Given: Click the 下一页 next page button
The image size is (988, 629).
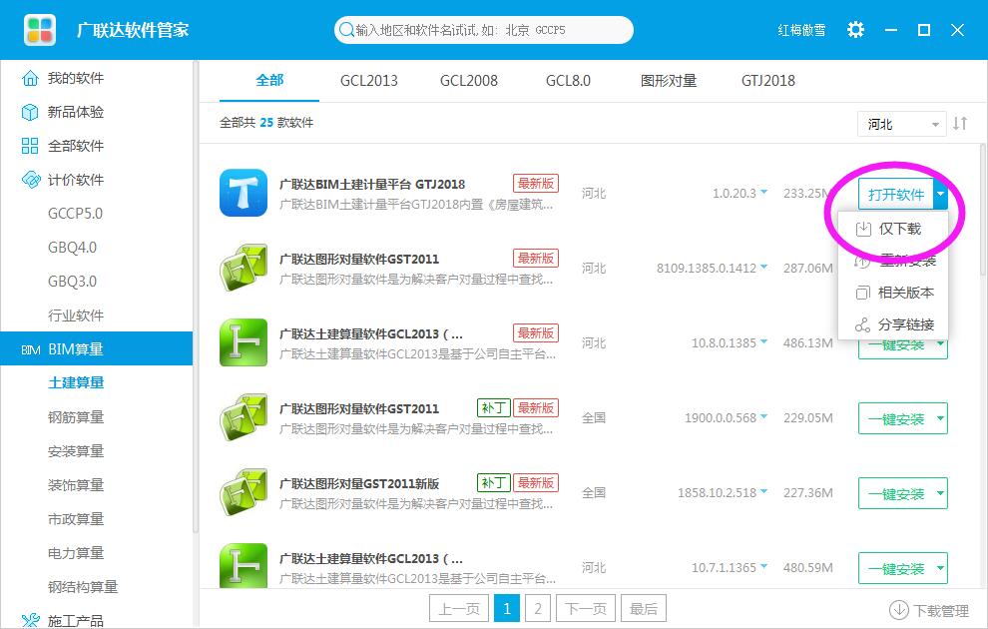Looking at the screenshot, I should pyautogui.click(x=586, y=608).
